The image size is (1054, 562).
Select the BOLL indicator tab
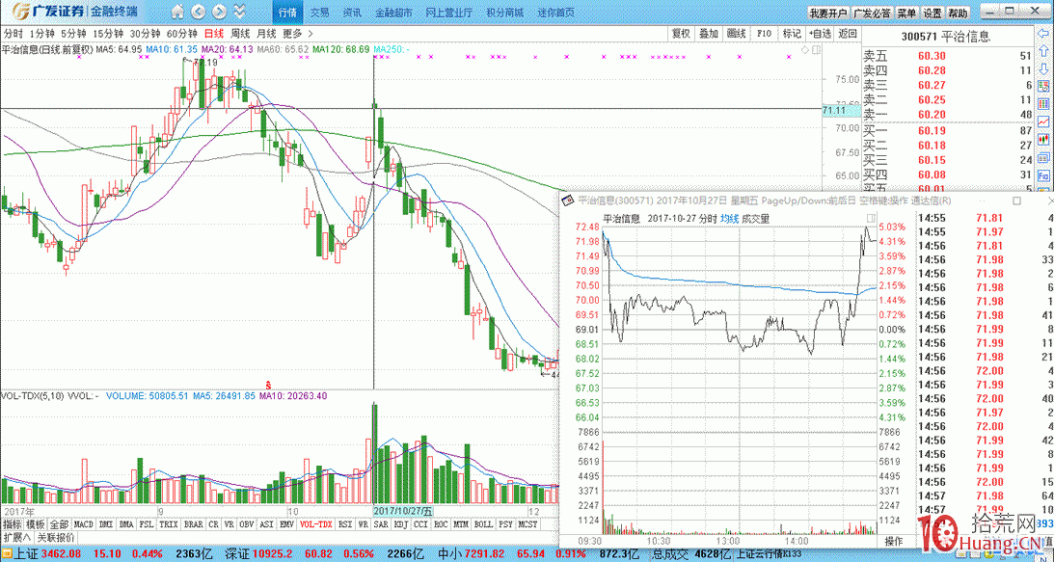tap(482, 523)
